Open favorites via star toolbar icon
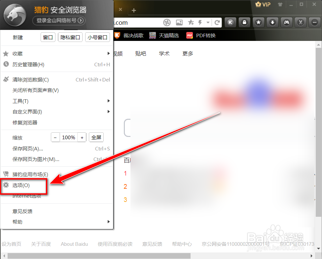322x259 pixels. coord(259,22)
